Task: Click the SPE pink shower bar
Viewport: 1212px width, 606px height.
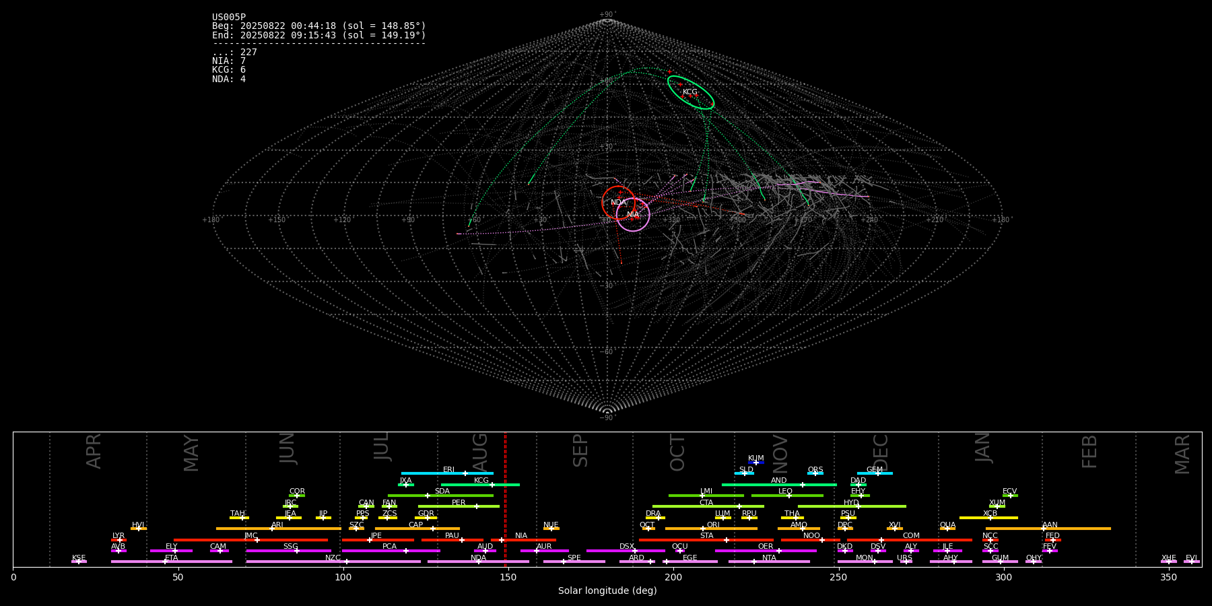Action: [574, 562]
